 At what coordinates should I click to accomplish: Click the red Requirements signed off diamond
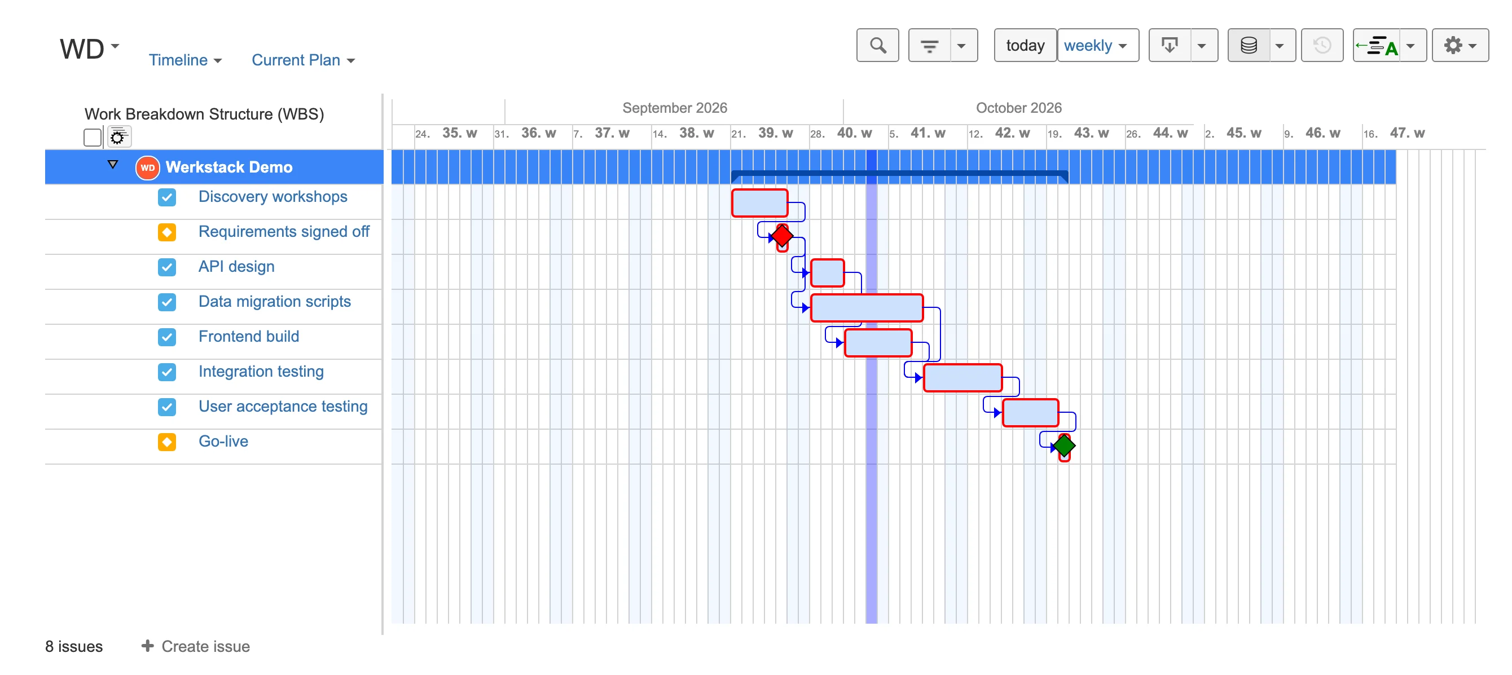[782, 236]
